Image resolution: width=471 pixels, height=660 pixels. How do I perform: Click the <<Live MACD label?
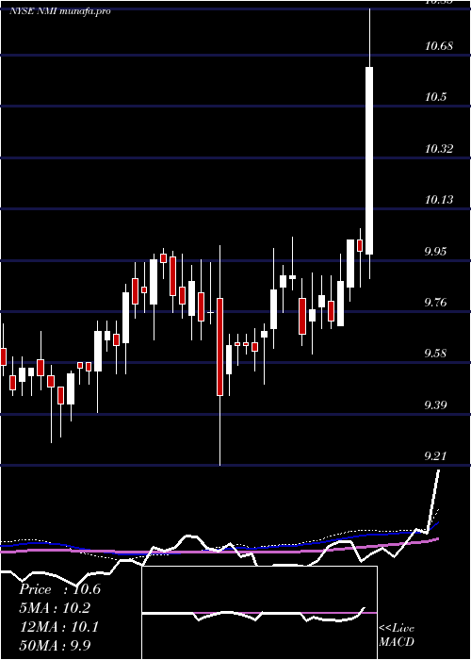tap(397, 635)
